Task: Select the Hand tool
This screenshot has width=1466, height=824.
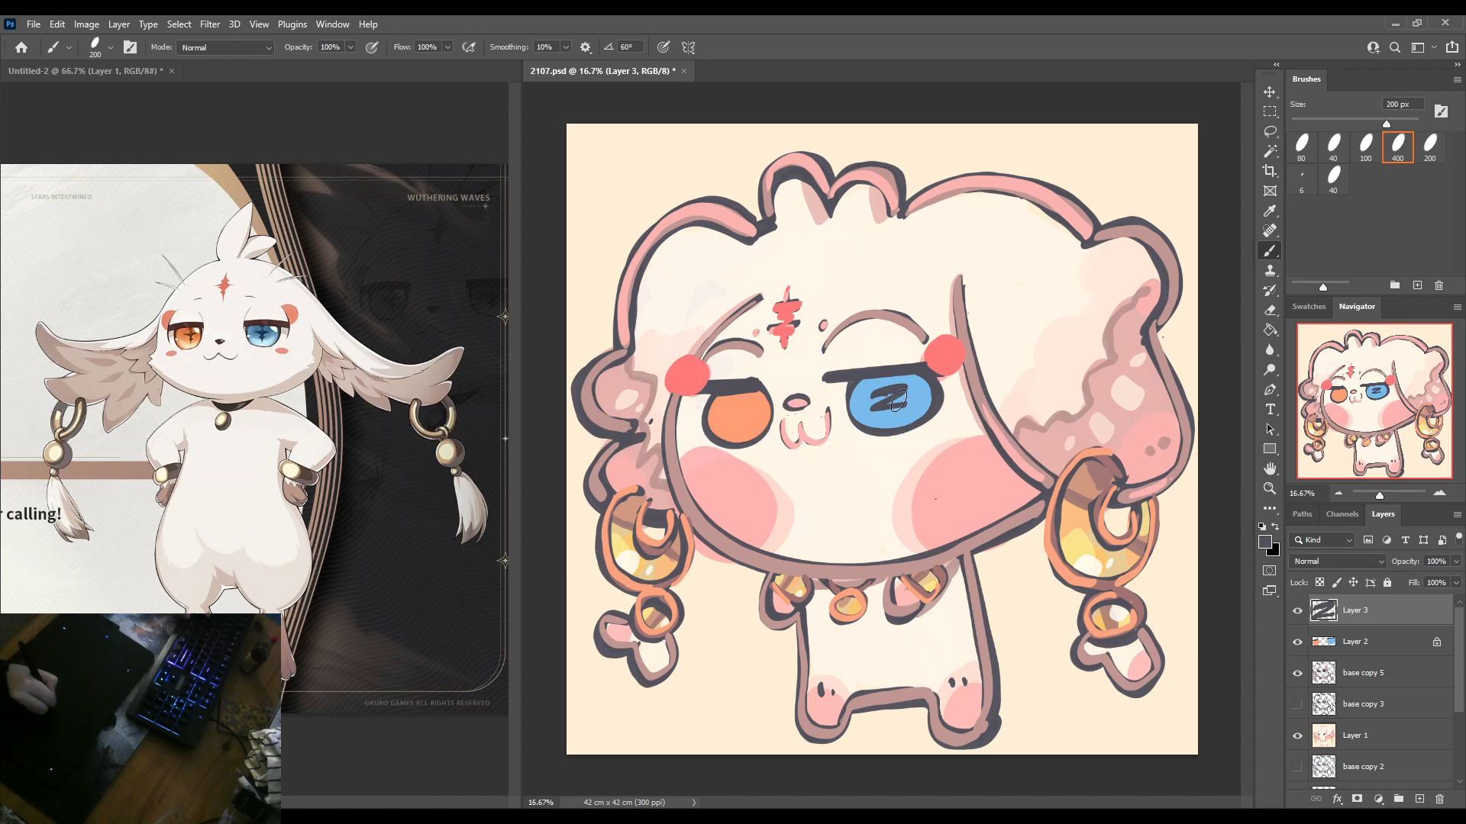Action: 1270,468
